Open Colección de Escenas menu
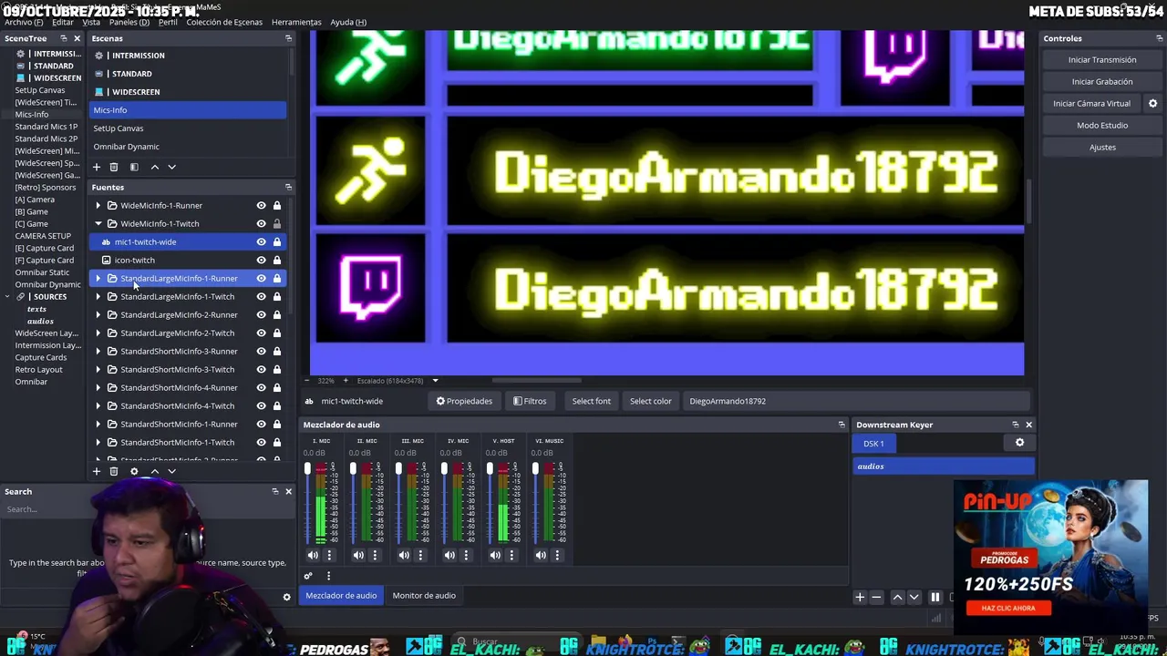This screenshot has height=656, width=1167. click(x=224, y=22)
